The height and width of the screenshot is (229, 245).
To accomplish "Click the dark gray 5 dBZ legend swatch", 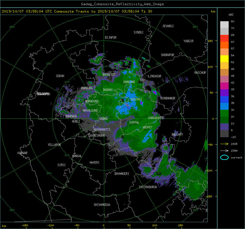I will point(224,134).
